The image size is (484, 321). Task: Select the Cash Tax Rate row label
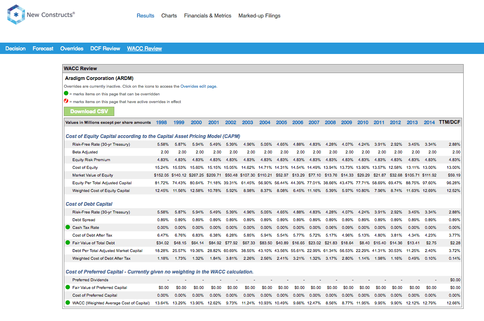click(x=85, y=228)
